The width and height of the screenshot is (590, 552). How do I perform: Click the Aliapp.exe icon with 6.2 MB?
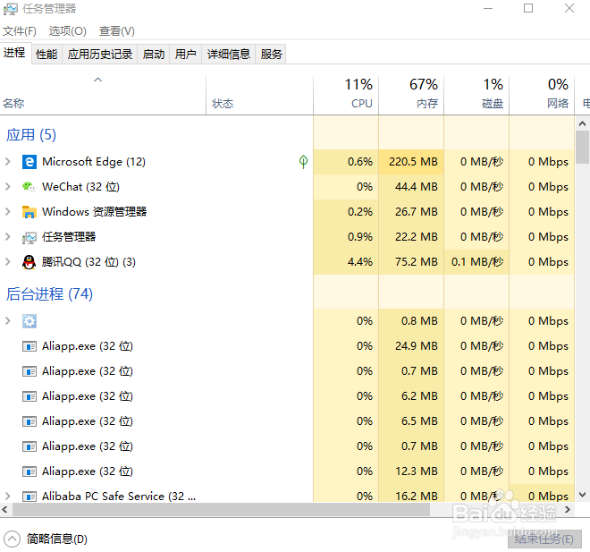click(29, 396)
